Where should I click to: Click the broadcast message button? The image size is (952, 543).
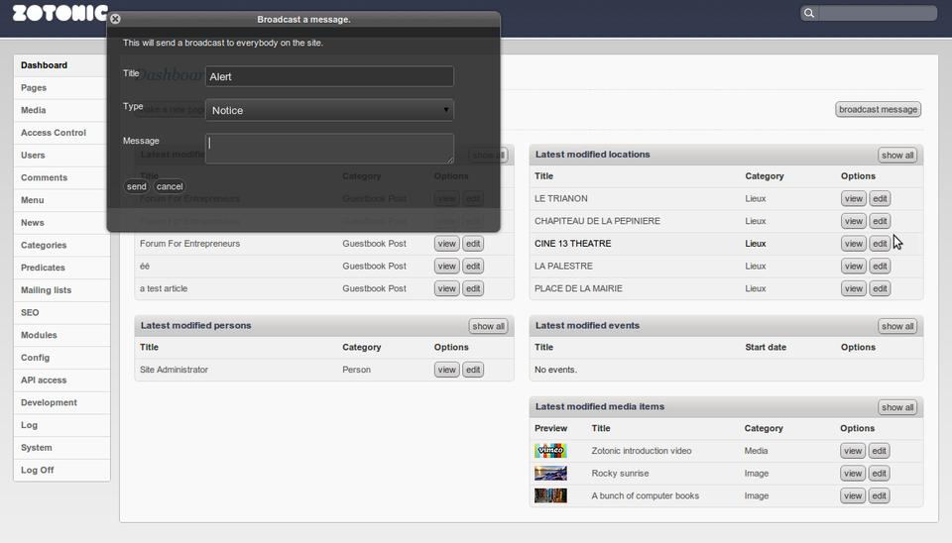coord(878,109)
